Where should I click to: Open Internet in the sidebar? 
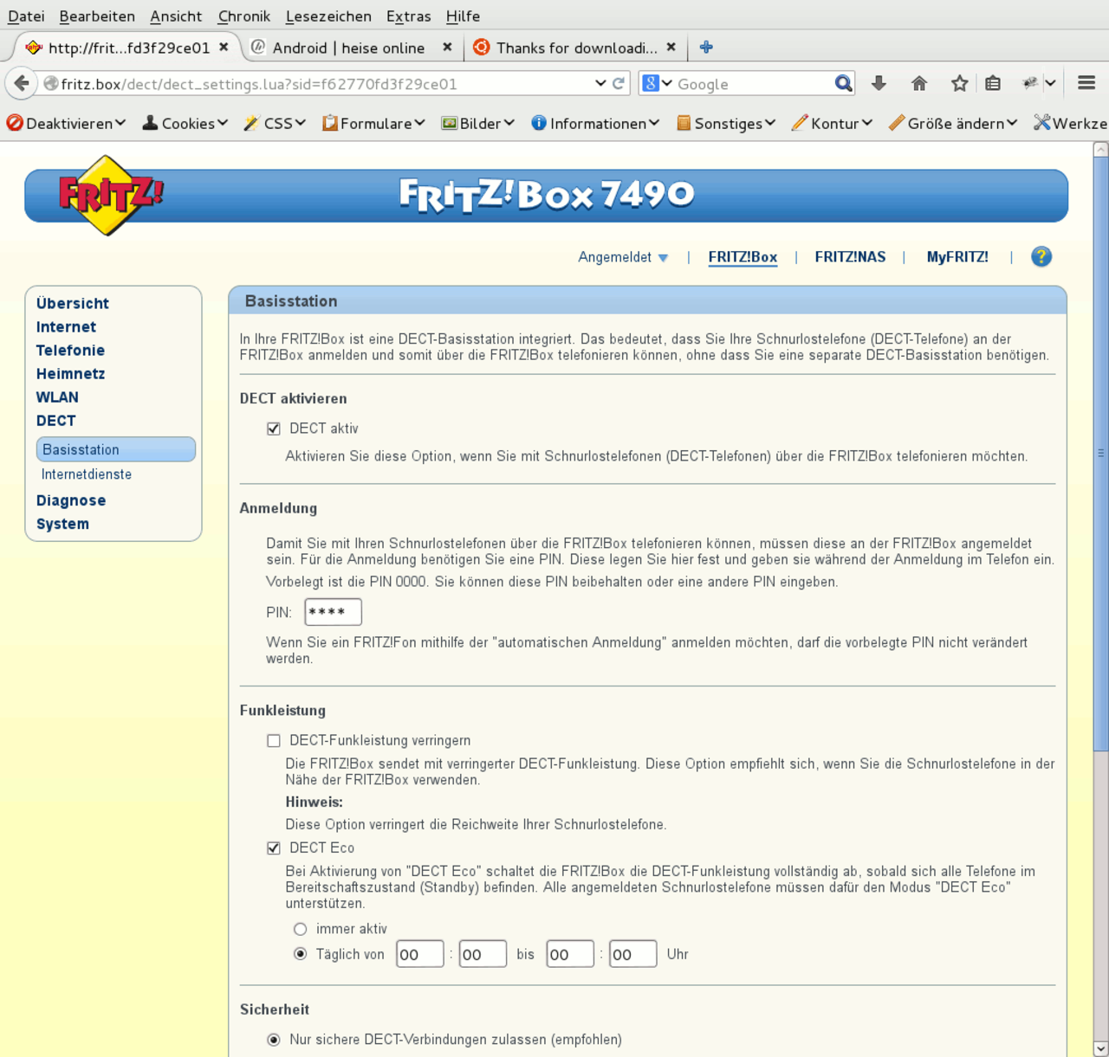tap(66, 327)
